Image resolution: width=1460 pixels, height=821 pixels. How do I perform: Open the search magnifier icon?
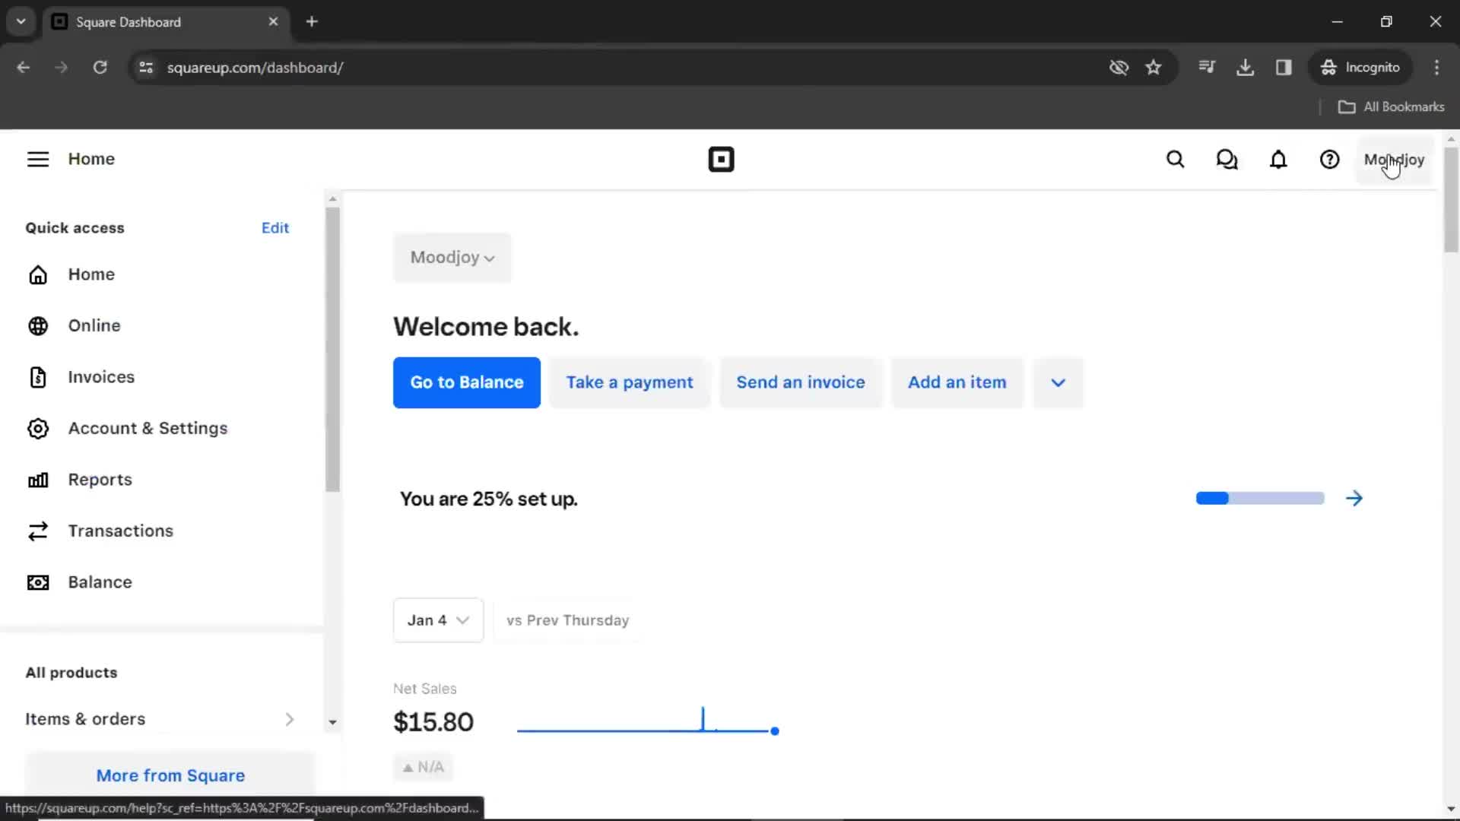click(1176, 160)
